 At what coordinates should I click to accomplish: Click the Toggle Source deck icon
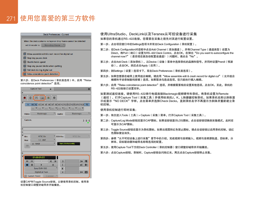pos(42,98)
